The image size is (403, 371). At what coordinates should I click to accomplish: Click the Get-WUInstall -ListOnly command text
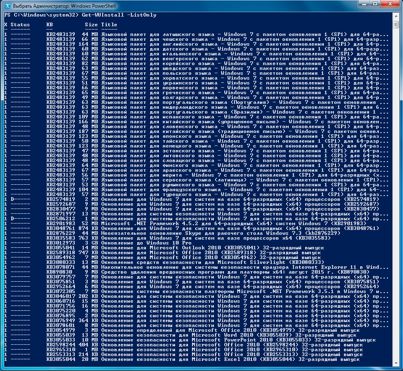tap(119, 15)
